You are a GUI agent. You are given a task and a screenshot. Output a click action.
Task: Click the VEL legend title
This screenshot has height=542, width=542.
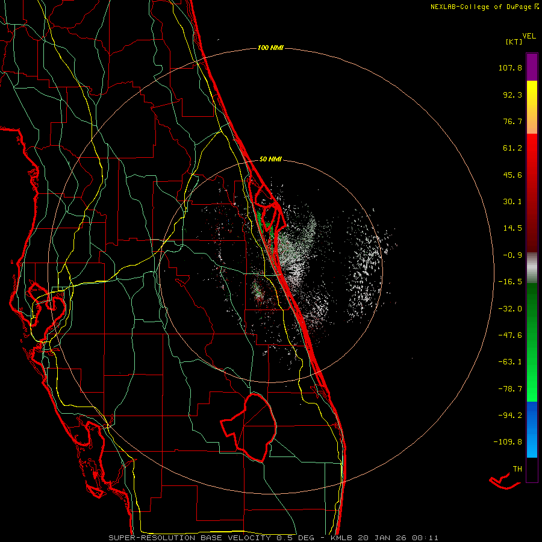click(529, 36)
